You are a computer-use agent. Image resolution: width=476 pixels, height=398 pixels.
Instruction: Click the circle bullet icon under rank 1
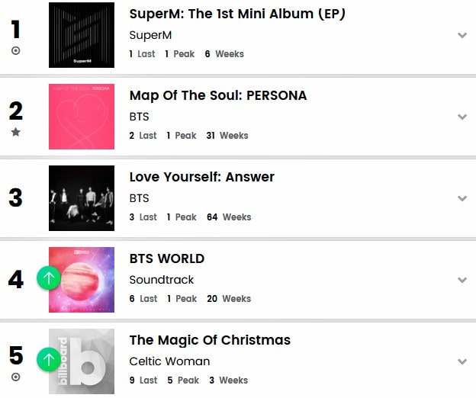coord(16,51)
